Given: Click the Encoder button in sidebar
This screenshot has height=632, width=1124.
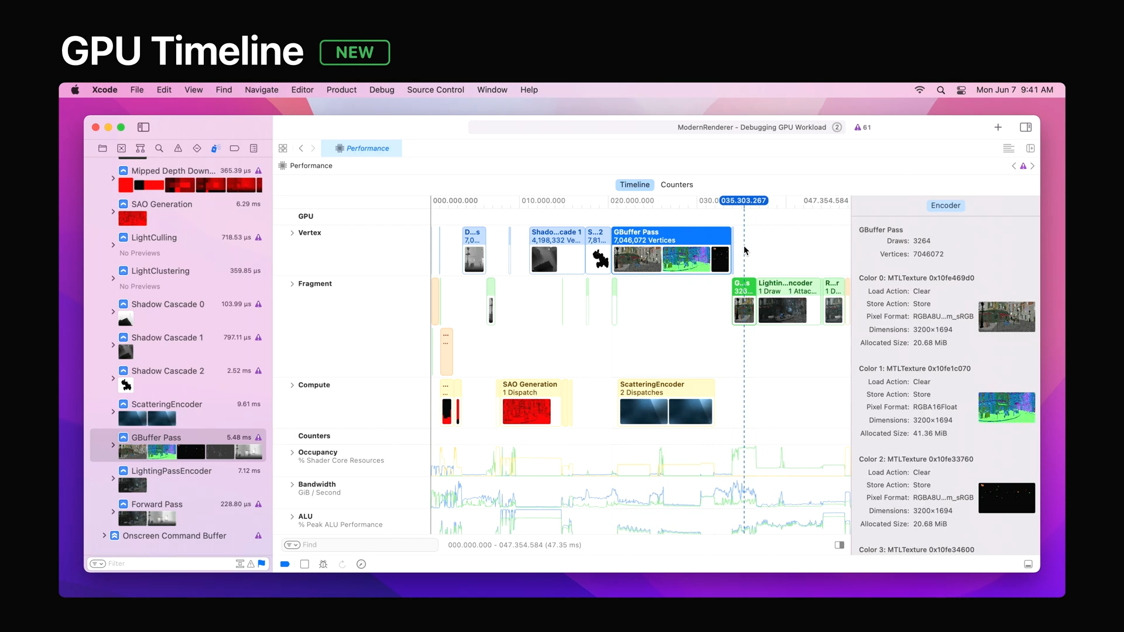Looking at the screenshot, I should [x=945, y=205].
